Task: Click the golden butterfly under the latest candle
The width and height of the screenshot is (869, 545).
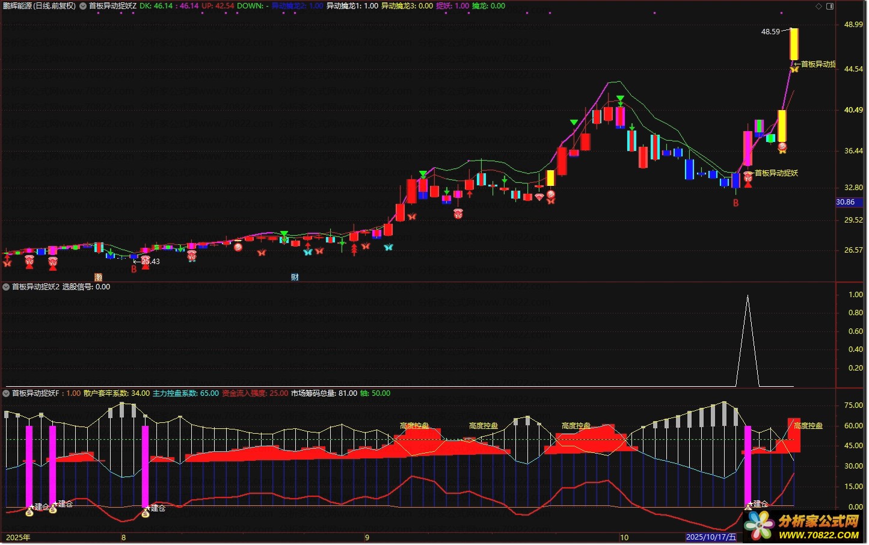Action: pyautogui.click(x=794, y=69)
